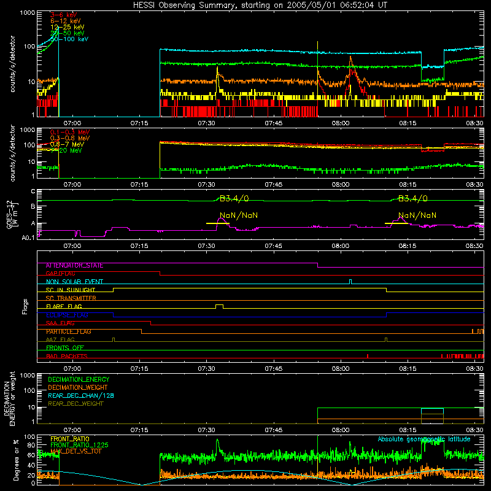The height and width of the screenshot is (491, 491).
Task: Click the Flags vertical axis title
Action: 25,306
